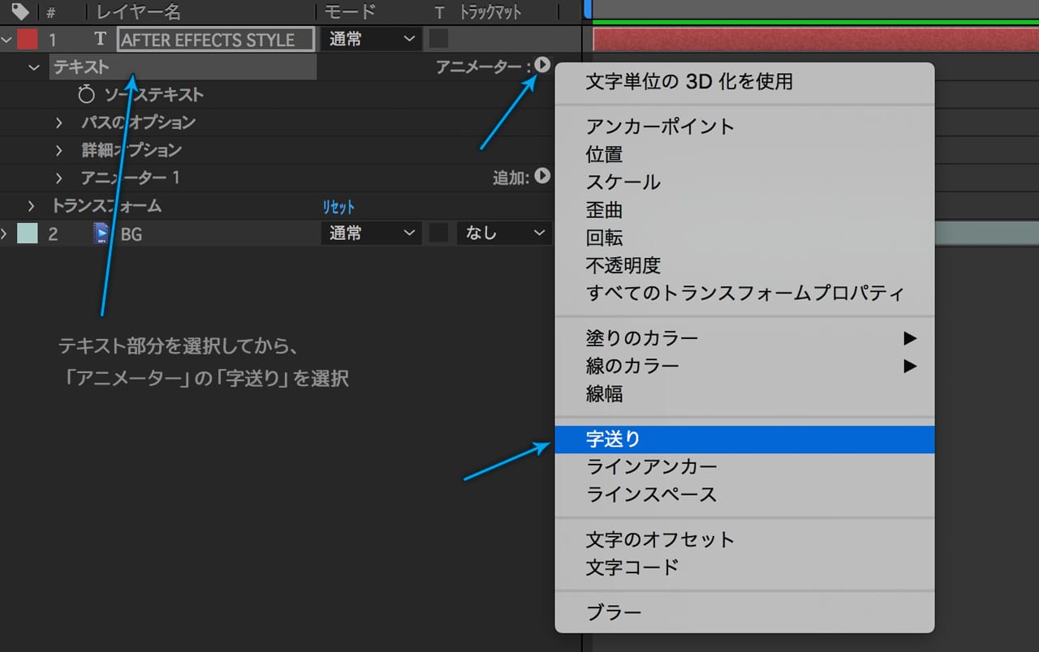
Task: Click the red label color swatch of layer 1
Action: [x=28, y=39]
